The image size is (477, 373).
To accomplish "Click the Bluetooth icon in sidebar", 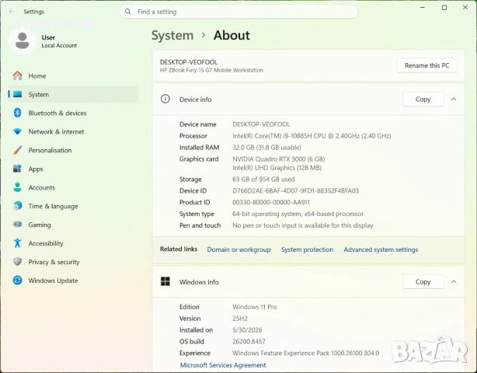I will point(17,113).
